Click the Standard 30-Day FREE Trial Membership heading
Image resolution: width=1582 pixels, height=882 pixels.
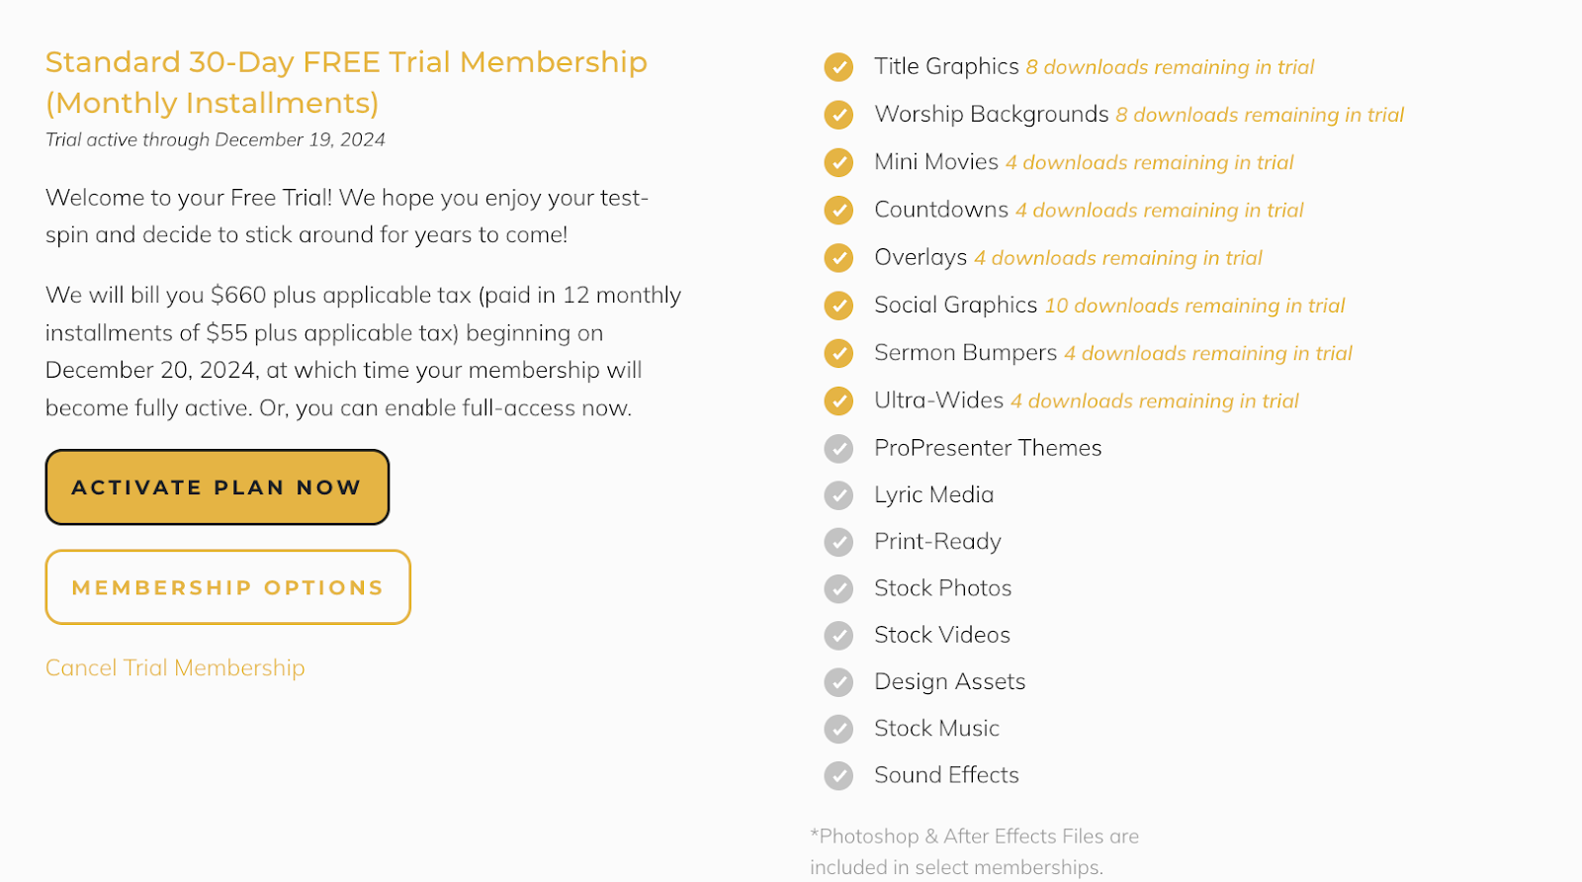click(346, 82)
